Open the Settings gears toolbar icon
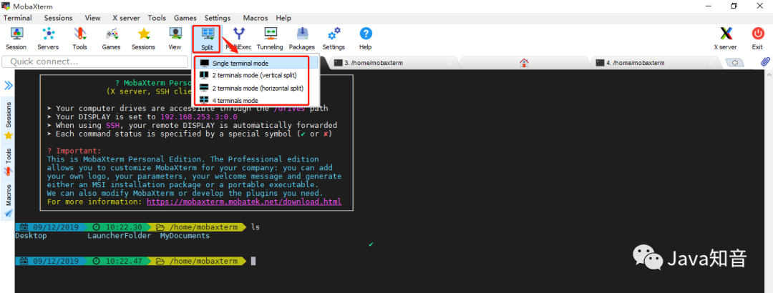The image size is (773, 293). [x=334, y=39]
